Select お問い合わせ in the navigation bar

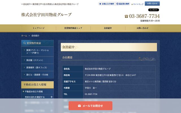[x=143, y=28]
